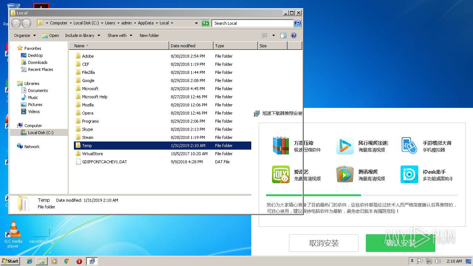The image size is (473, 266).
Task: Launch Internet Explorer from taskbar
Action: pos(30,261)
